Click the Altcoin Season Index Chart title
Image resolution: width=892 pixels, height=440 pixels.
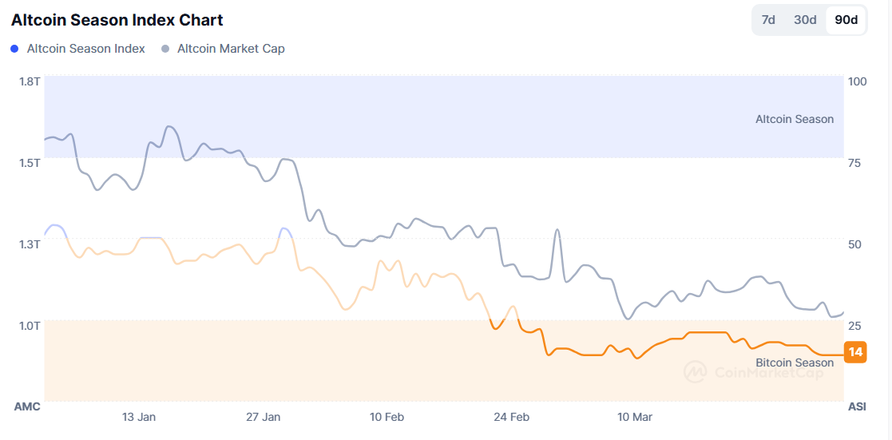pos(117,20)
